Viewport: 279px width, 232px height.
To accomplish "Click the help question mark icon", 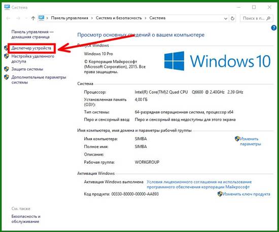I will pyautogui.click(x=273, y=28).
